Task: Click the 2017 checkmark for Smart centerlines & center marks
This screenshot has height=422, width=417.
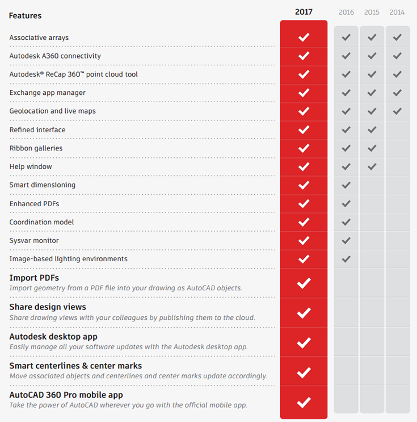Action: pos(304,372)
